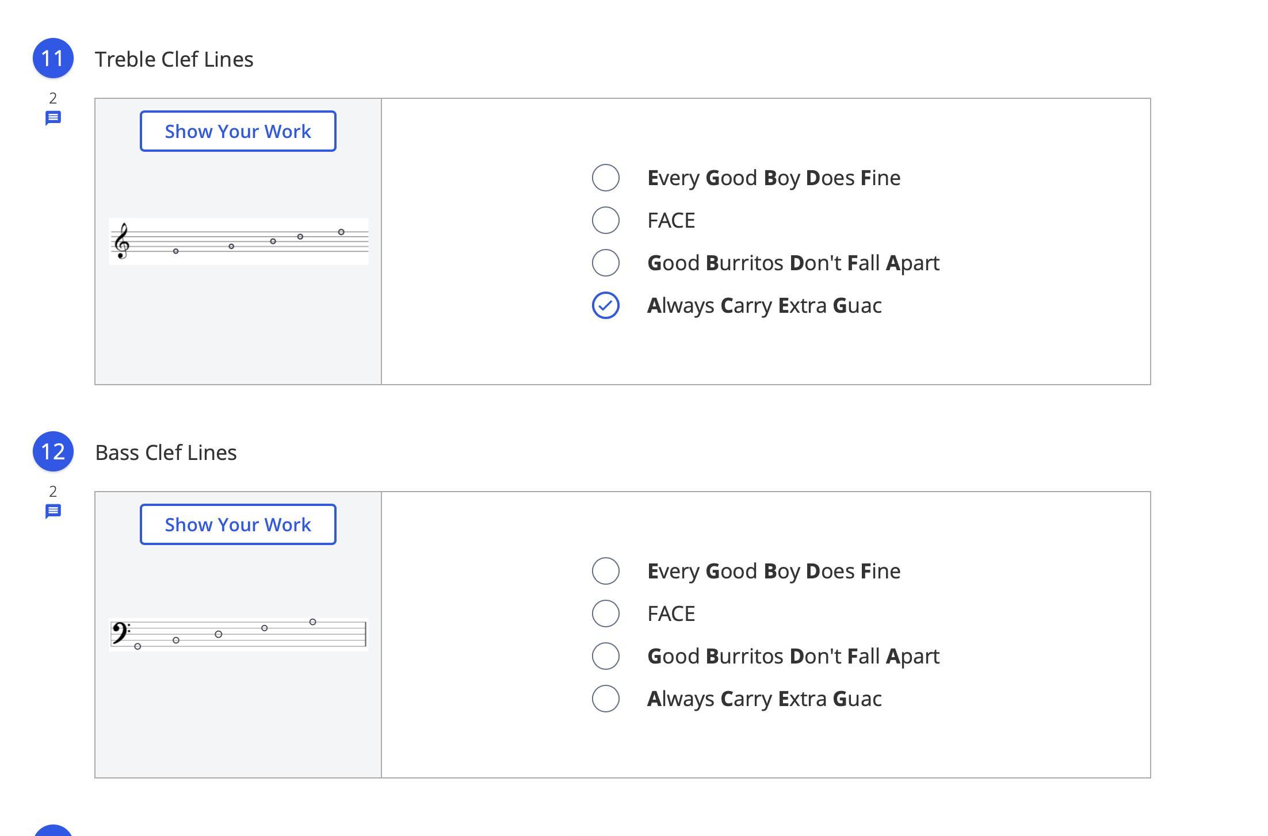This screenshot has height=836, width=1268.
Task: Select Always Carry Extra Guac in question 12
Action: point(606,699)
